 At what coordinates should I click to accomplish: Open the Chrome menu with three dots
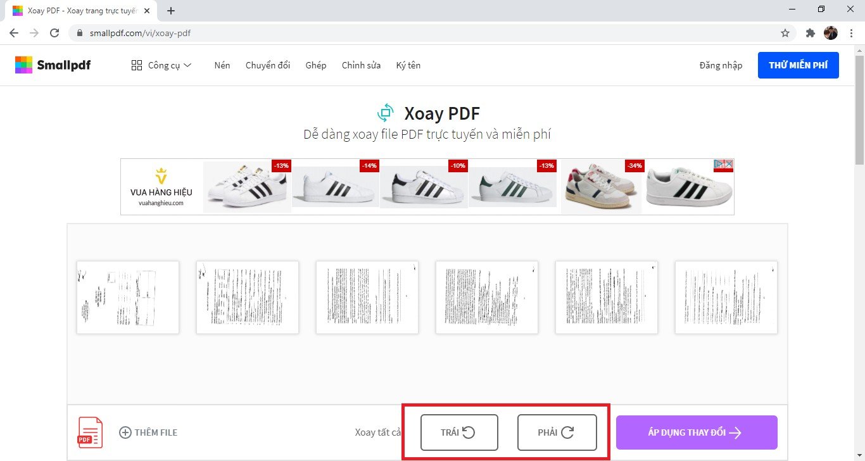pyautogui.click(x=851, y=32)
